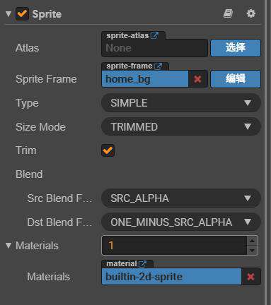Open the Size Mode dropdown showing TRIMMED
Image resolution: width=271 pixels, height=305 pixels.
[x=181, y=127]
